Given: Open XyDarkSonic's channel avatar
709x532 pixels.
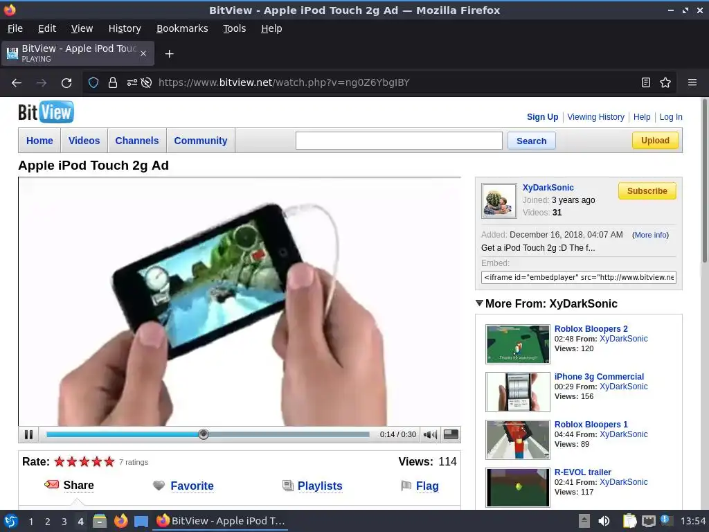Looking at the screenshot, I should pos(499,201).
